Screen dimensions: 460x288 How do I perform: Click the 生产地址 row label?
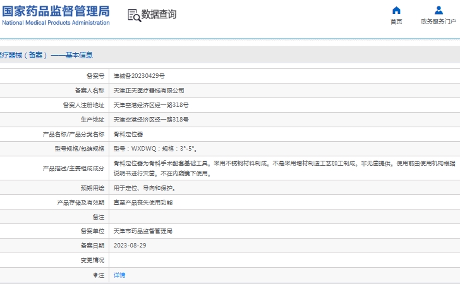click(92, 120)
